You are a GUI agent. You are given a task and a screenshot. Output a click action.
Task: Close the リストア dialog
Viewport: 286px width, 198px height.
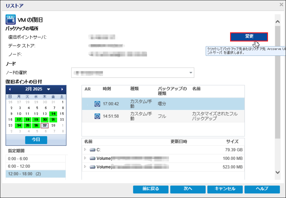pos(281,5)
